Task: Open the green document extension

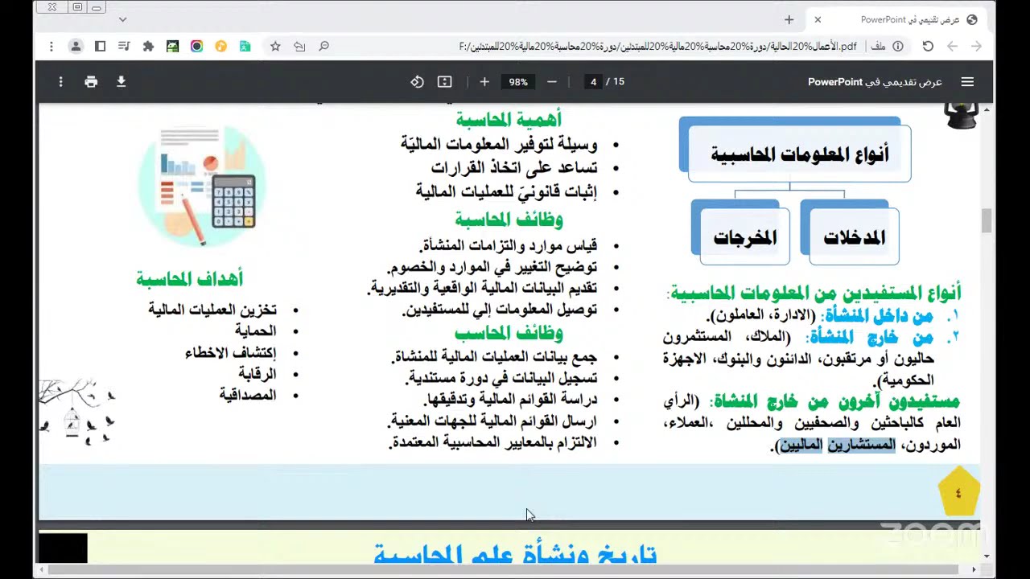Action: (x=245, y=47)
